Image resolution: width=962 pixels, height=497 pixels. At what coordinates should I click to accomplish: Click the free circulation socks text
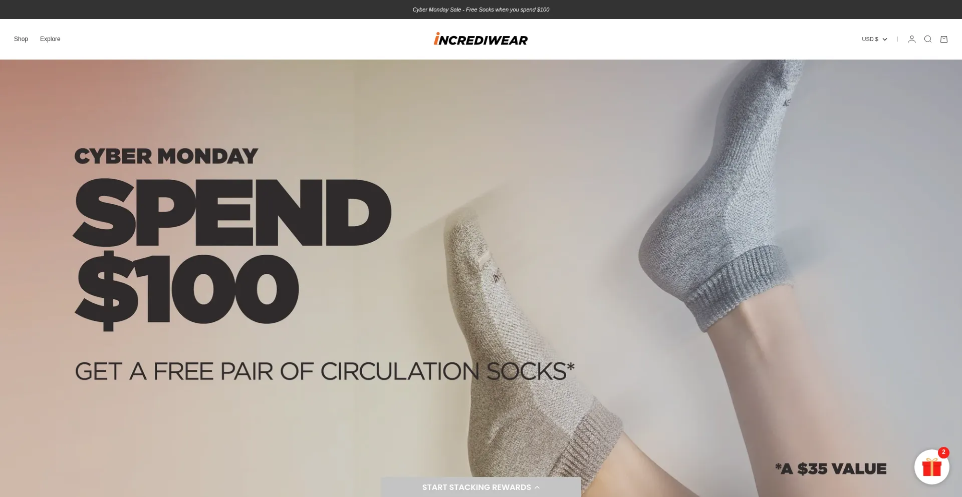(x=325, y=371)
